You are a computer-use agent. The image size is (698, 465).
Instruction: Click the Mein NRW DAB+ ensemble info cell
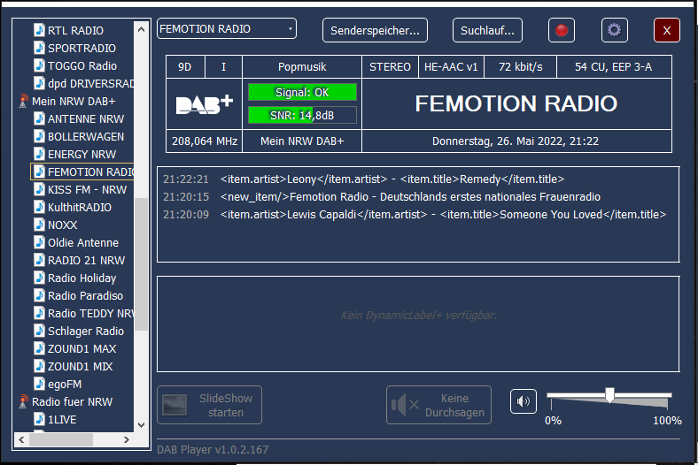[302, 141]
